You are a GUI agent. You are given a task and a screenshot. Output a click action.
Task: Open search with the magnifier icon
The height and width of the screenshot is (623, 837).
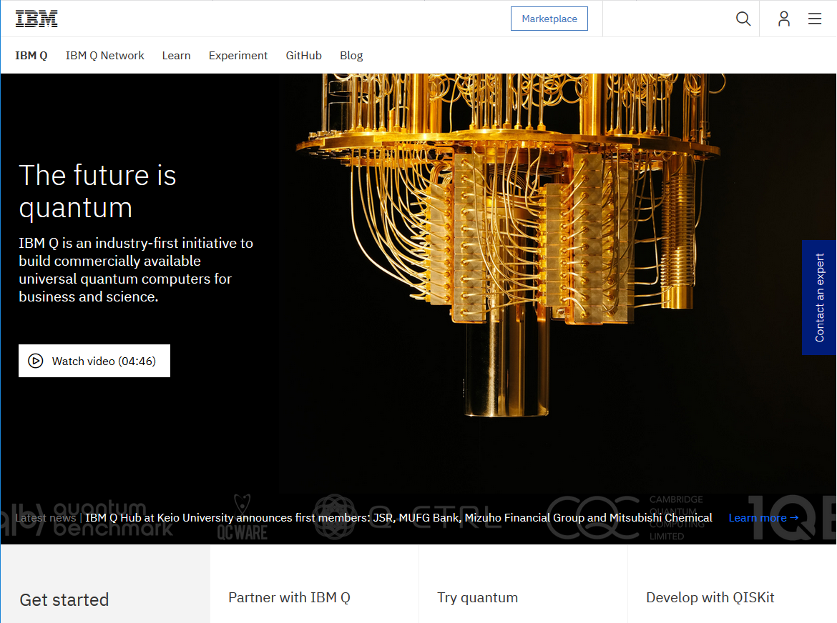click(743, 19)
